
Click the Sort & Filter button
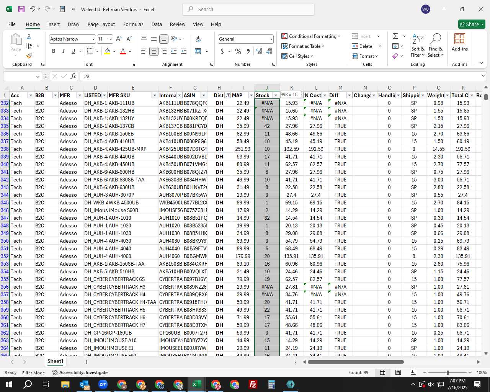click(x=418, y=46)
